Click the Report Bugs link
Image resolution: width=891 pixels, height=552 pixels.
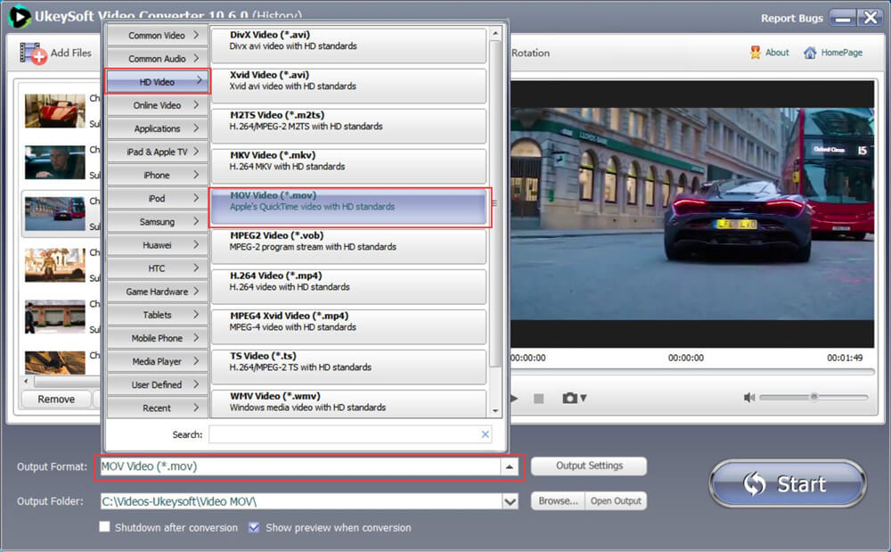[x=791, y=18]
